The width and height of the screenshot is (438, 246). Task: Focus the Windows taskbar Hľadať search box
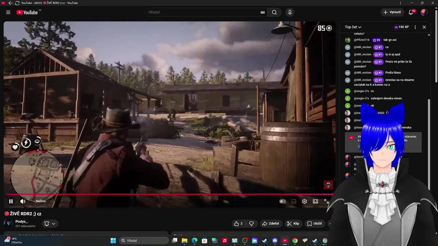coord(144,241)
